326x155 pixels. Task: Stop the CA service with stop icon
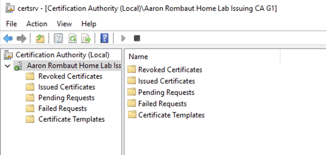(x=137, y=39)
